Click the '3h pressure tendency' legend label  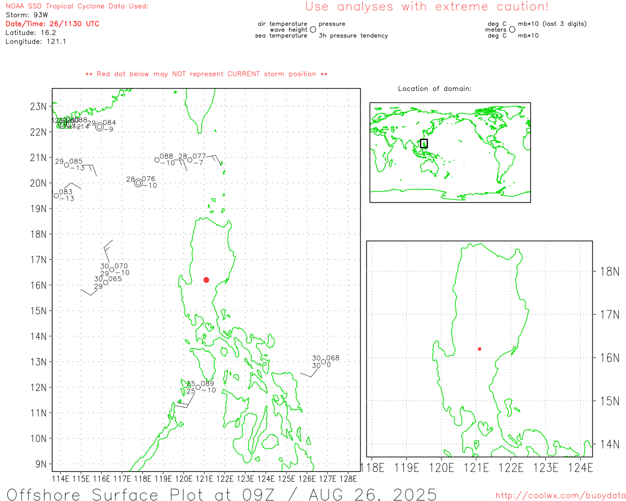[x=353, y=36]
